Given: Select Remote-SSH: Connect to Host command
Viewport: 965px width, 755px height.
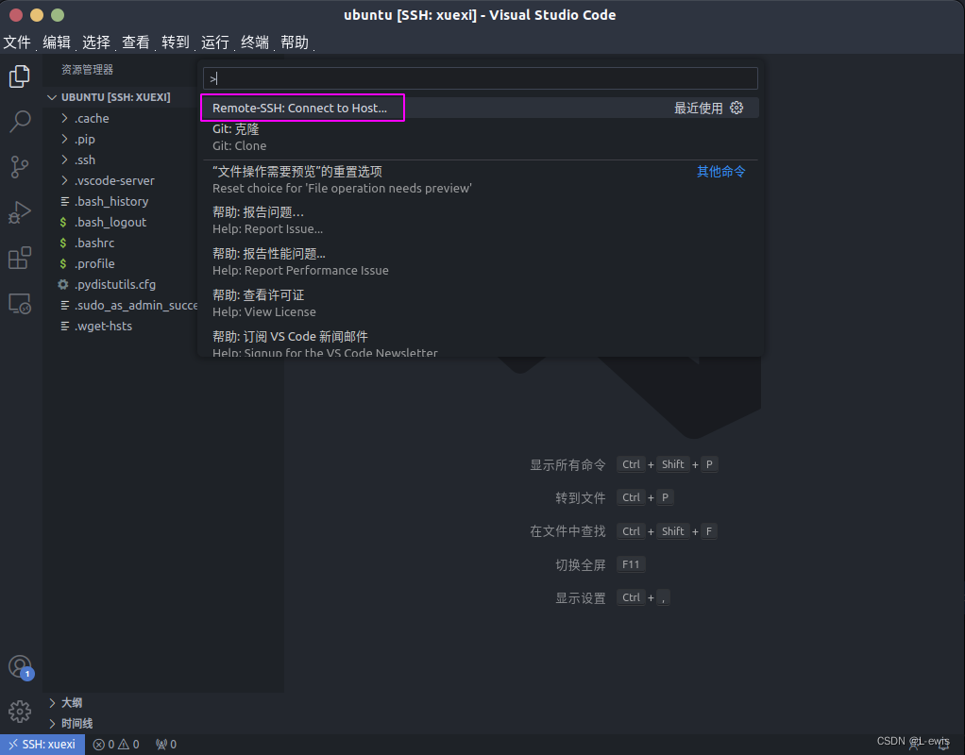Looking at the screenshot, I should point(301,107).
